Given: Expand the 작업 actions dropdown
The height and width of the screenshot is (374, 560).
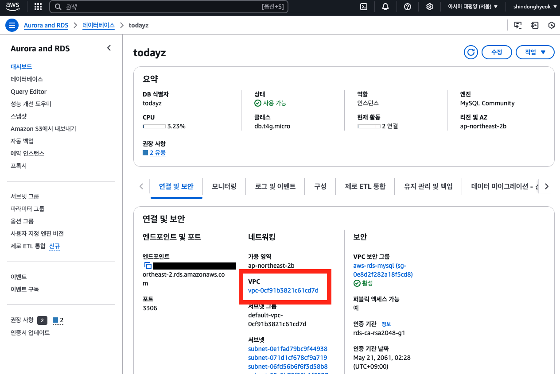Looking at the screenshot, I should [x=535, y=52].
